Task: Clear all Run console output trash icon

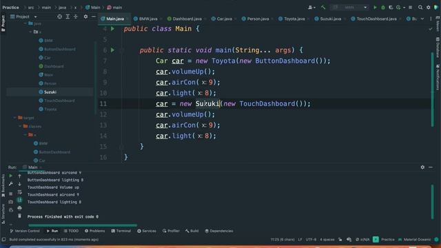Action: pyautogui.click(x=19, y=216)
